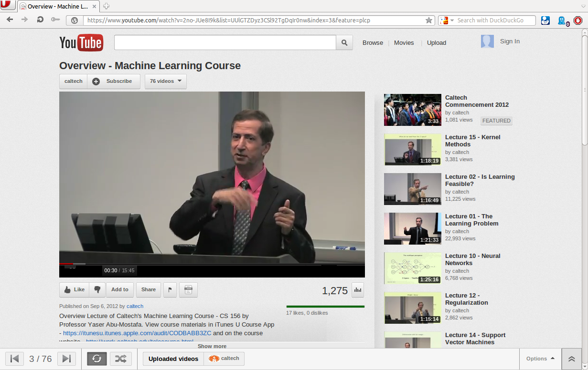
Task: Bookmark page using the star icon
Action: pyautogui.click(x=428, y=21)
